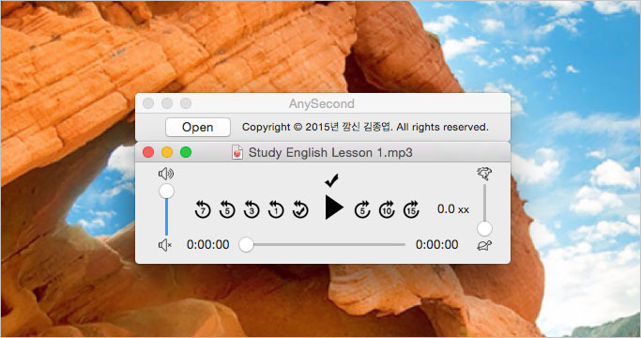
Task: Click the elapsed time 0:00:00 on left
Action: coord(208,245)
